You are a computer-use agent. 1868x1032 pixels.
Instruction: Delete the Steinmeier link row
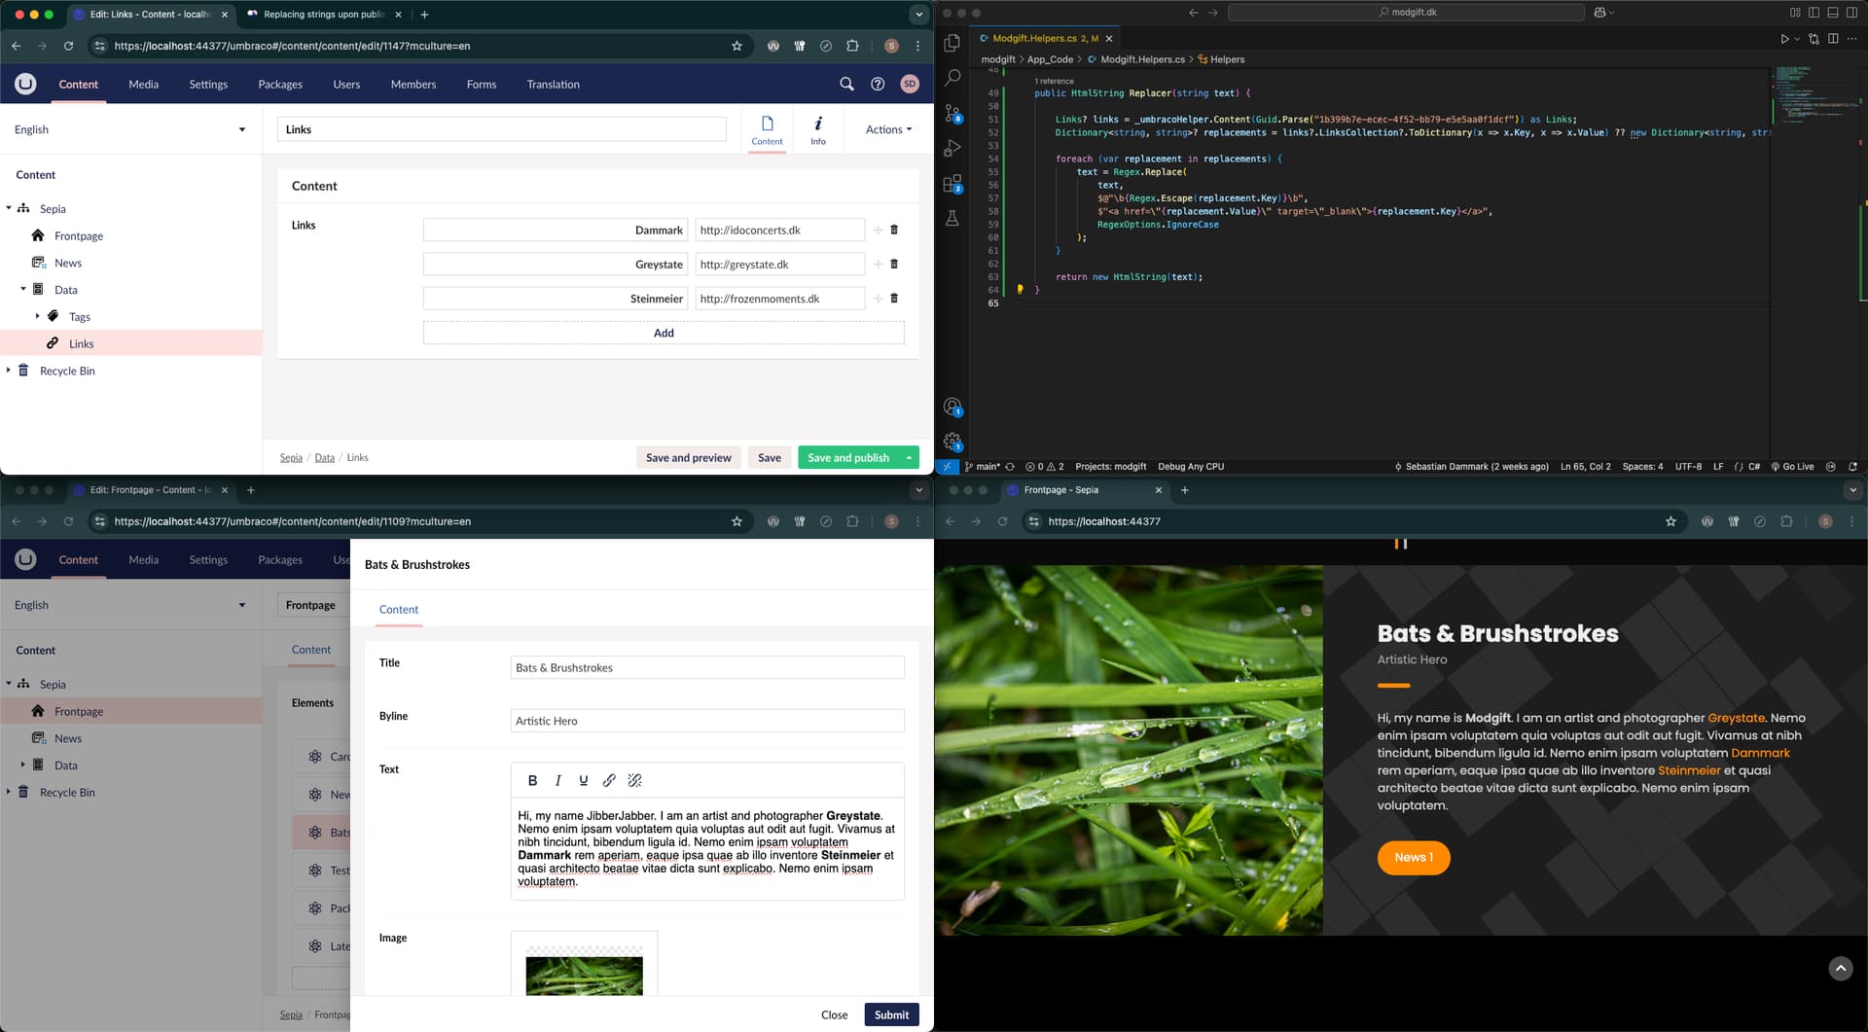point(894,298)
